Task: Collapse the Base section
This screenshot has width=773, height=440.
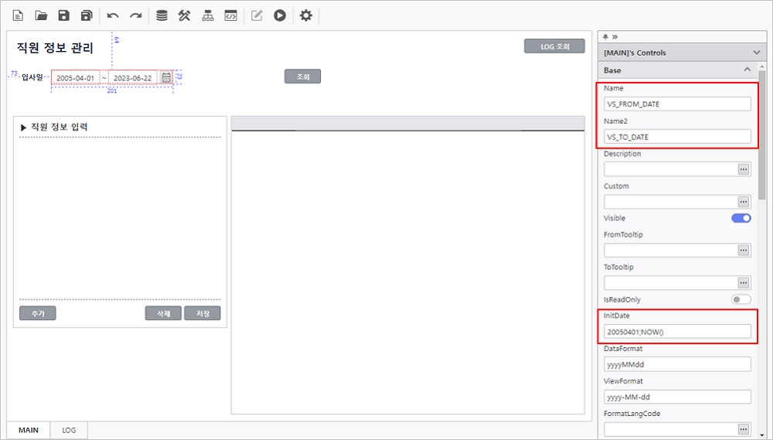Action: pyautogui.click(x=747, y=70)
